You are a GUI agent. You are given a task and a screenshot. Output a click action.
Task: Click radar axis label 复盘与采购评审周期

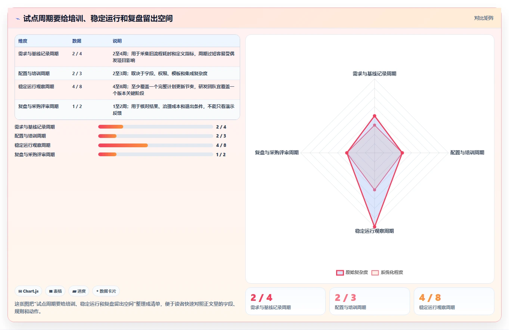click(277, 152)
